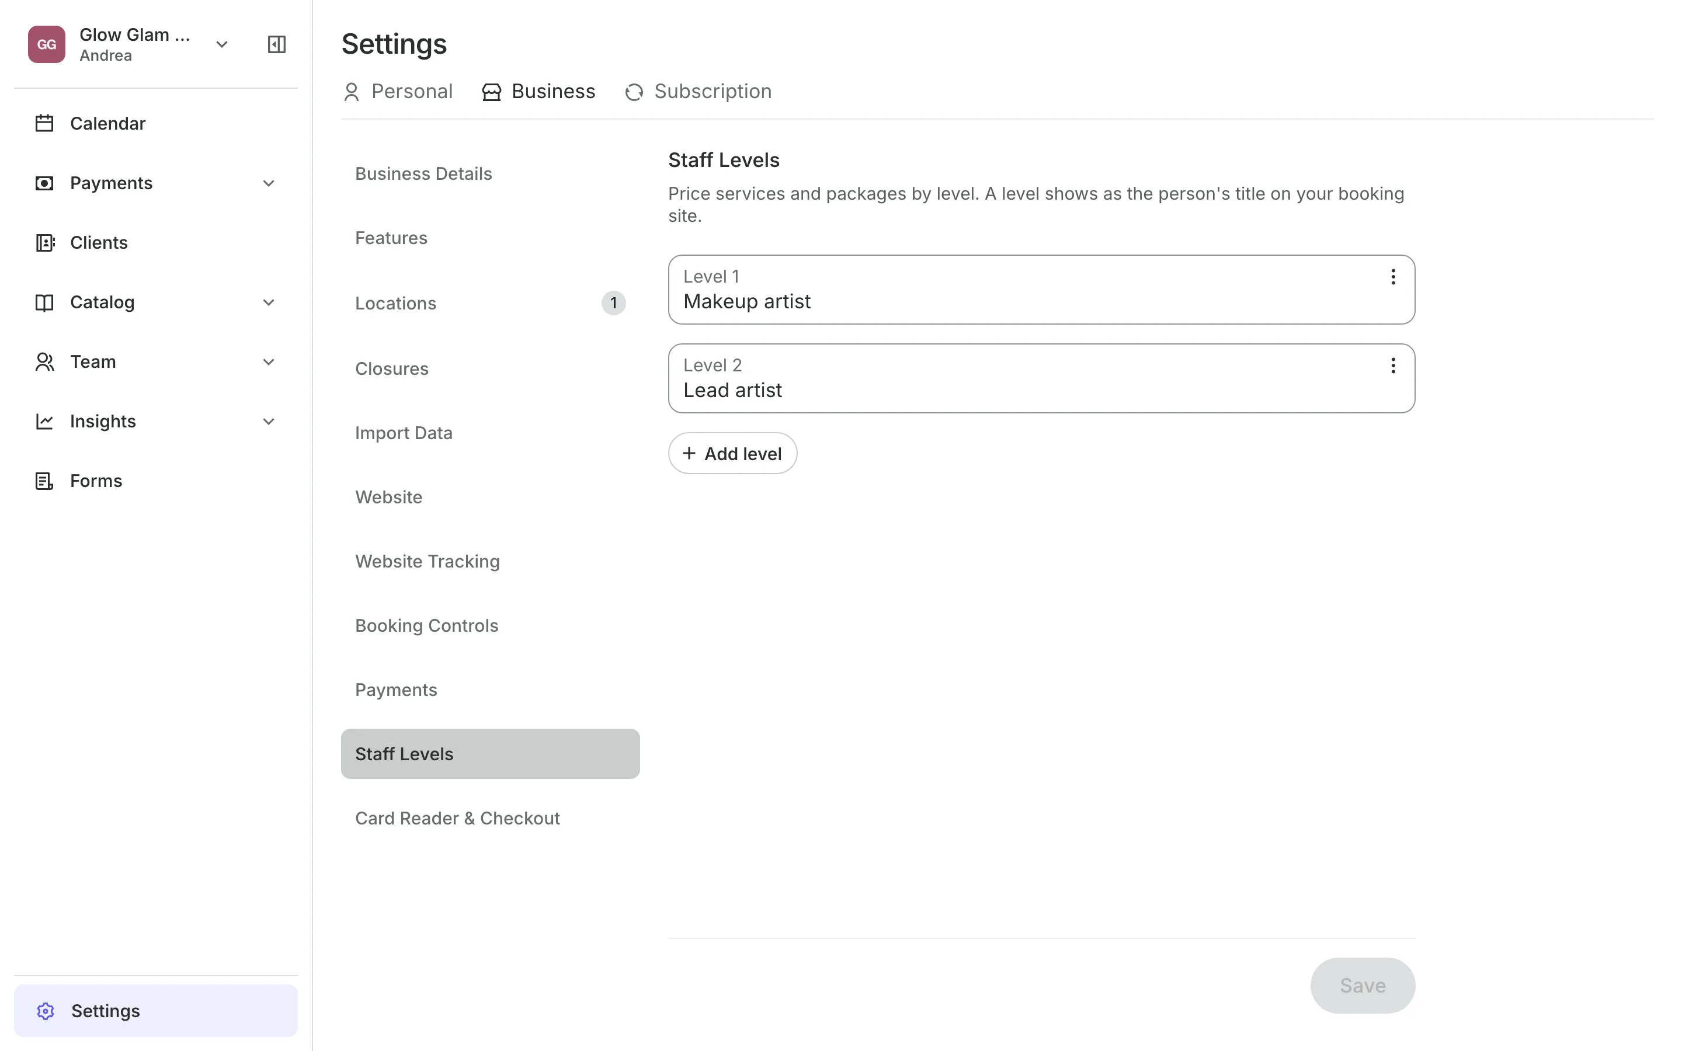Open Features settings
This screenshot has width=1682, height=1051.
tap(490, 238)
